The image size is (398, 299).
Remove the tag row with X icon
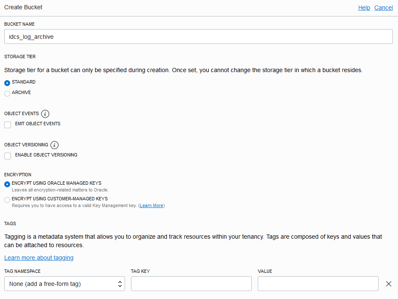[389, 284]
